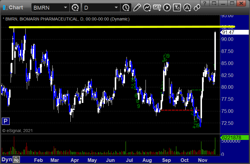Open the symbol settings gear icon

(75, 8)
